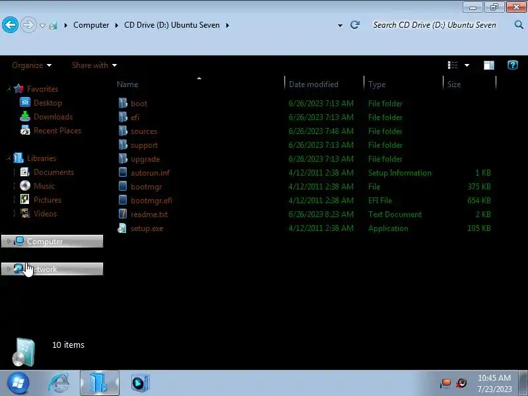Click the file name 'setup.exe'
This screenshot has height=396, width=528.
click(x=147, y=228)
